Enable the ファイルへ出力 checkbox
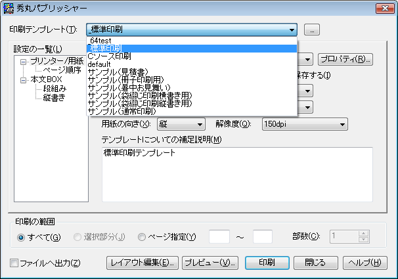 coord(14,263)
